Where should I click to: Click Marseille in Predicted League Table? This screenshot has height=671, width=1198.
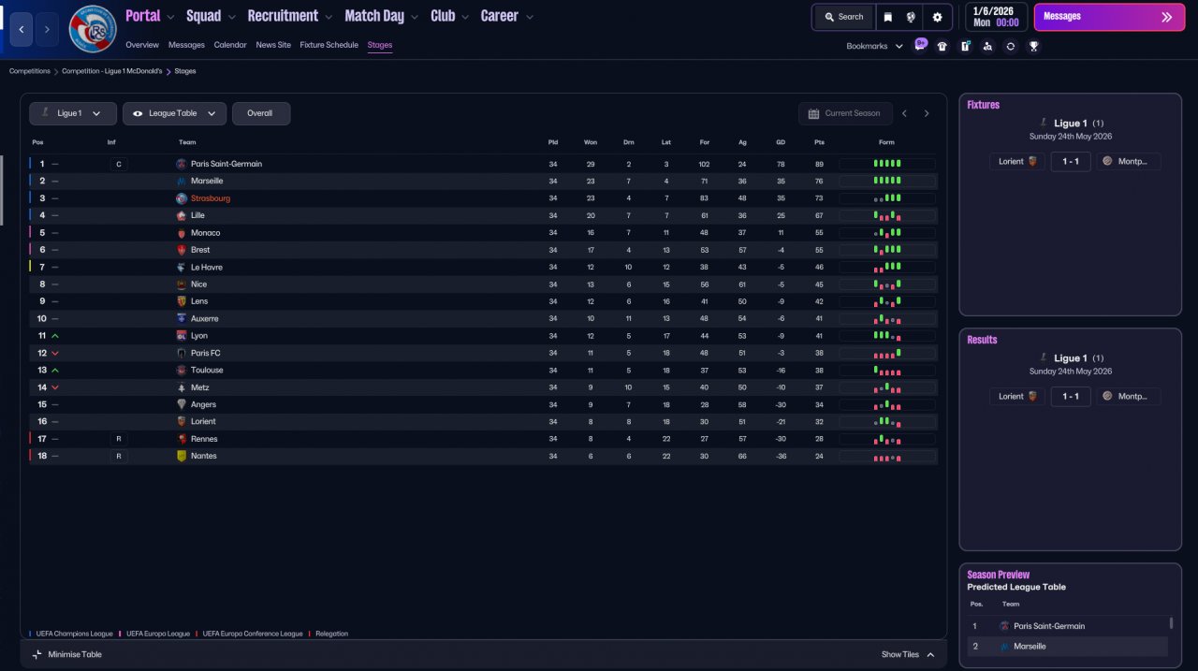[x=1030, y=647]
